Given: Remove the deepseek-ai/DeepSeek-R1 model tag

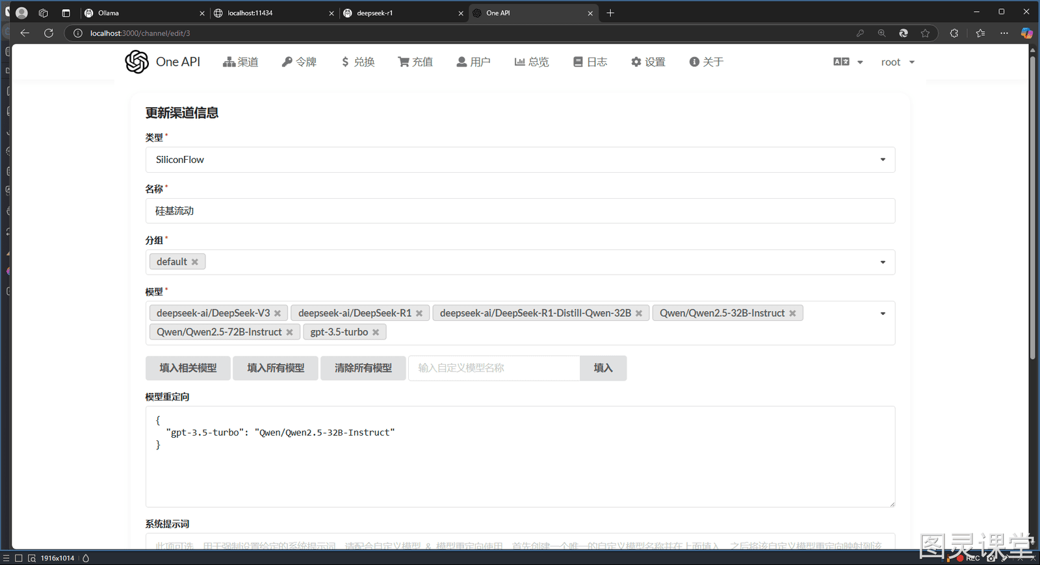Looking at the screenshot, I should (419, 314).
